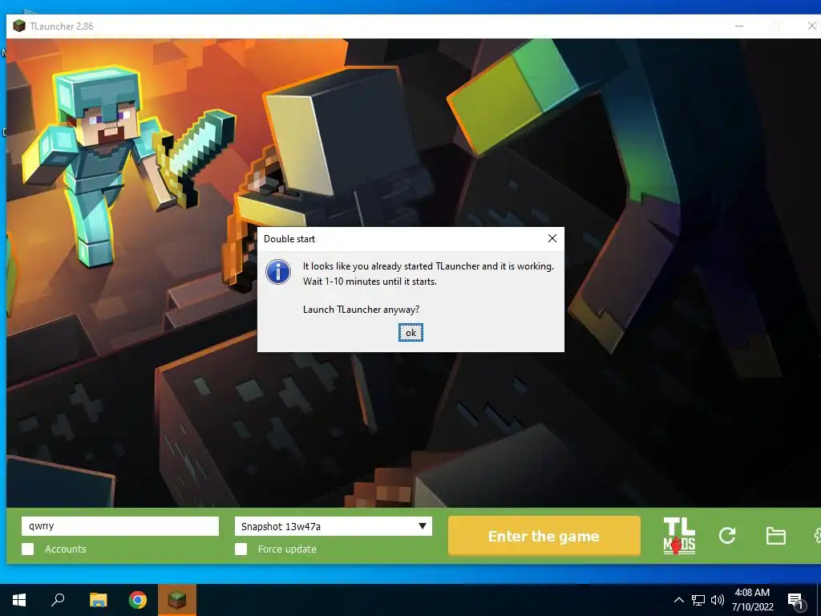This screenshot has width=821, height=616.
Task: Minimize the TLauncher window
Action: point(738,26)
